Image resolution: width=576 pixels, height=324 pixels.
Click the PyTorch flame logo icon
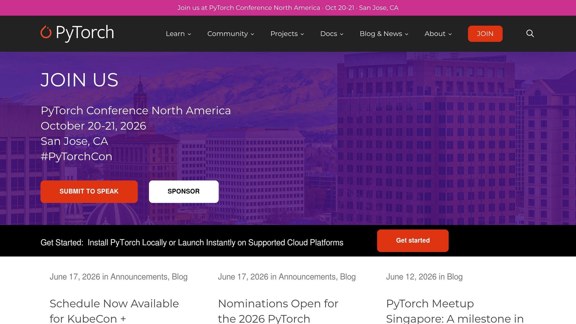(x=46, y=32)
